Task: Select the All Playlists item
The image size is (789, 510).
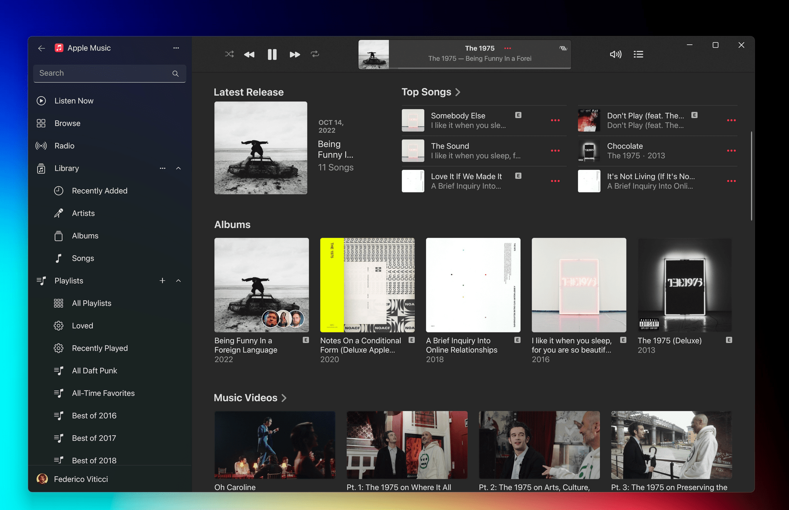Action: coord(91,303)
